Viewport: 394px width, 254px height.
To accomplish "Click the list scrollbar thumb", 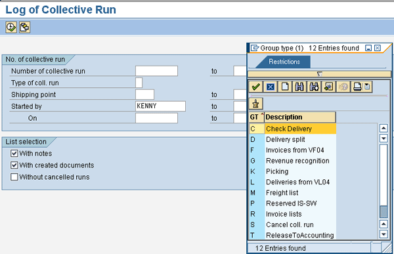I will (x=383, y=212).
